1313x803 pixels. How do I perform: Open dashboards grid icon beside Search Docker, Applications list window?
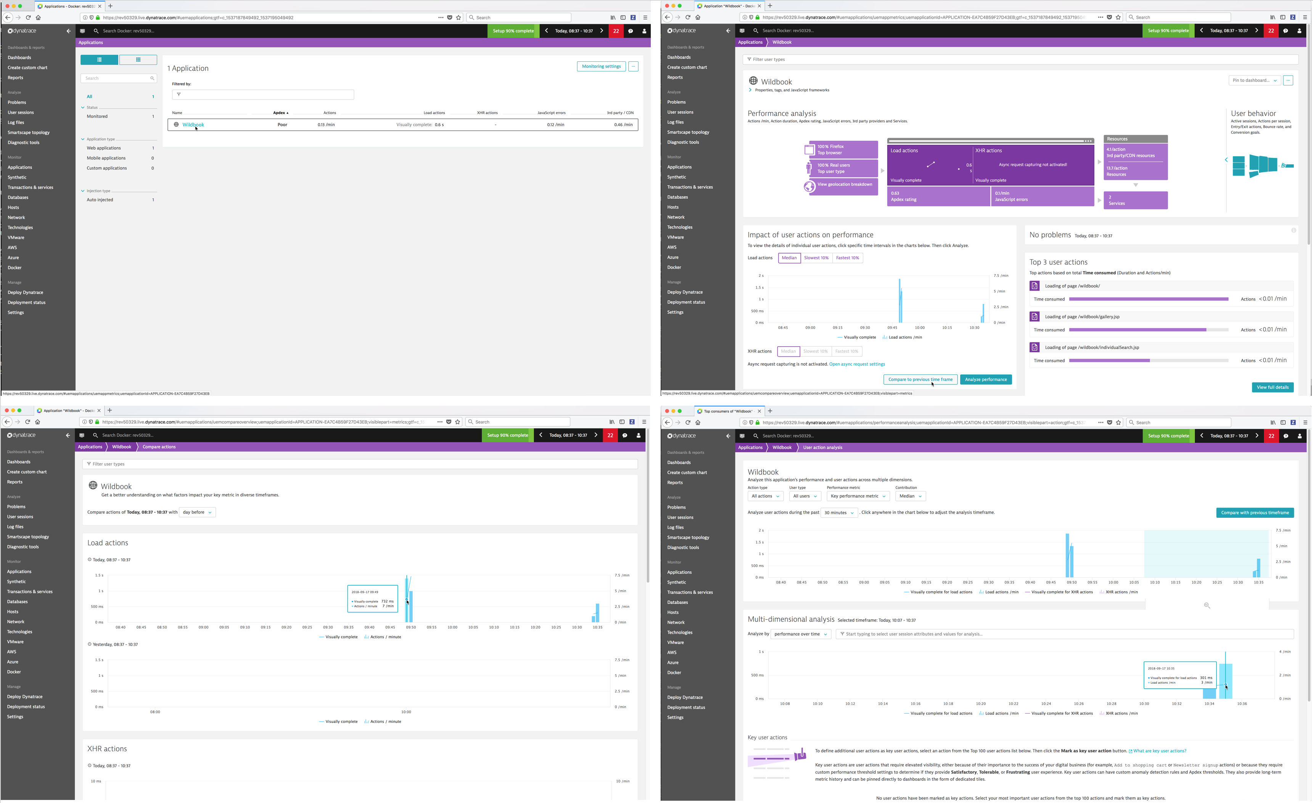[83, 31]
